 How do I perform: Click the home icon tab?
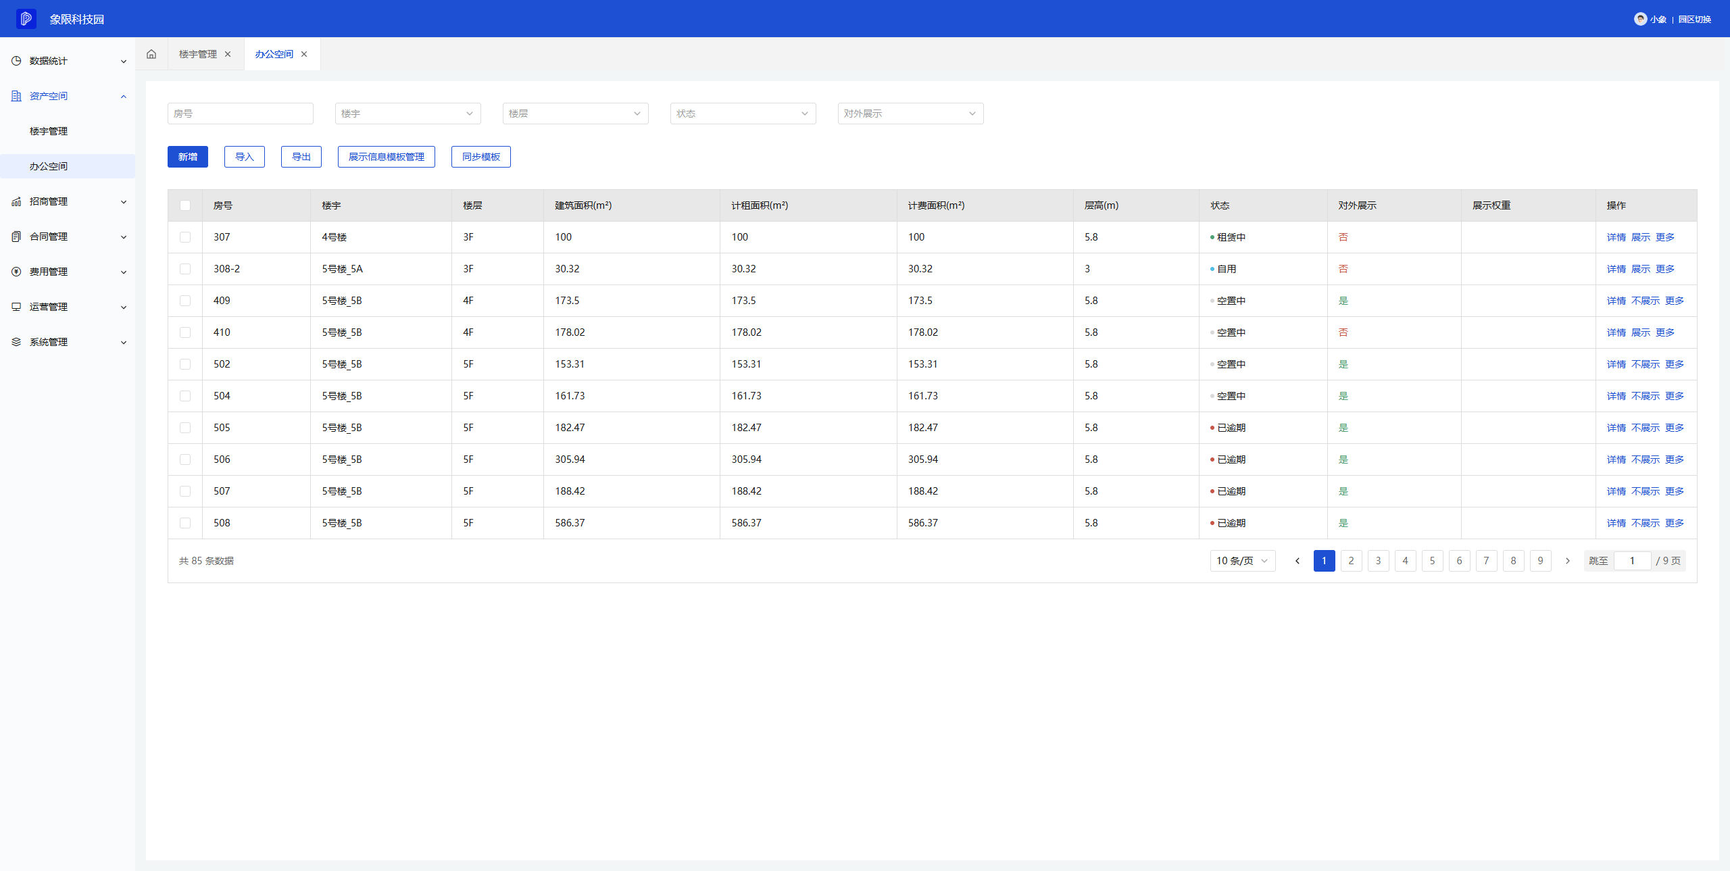(x=151, y=54)
